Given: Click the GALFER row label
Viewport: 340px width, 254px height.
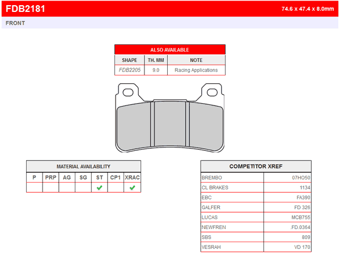Looking at the screenshot, I should (x=211, y=208).
